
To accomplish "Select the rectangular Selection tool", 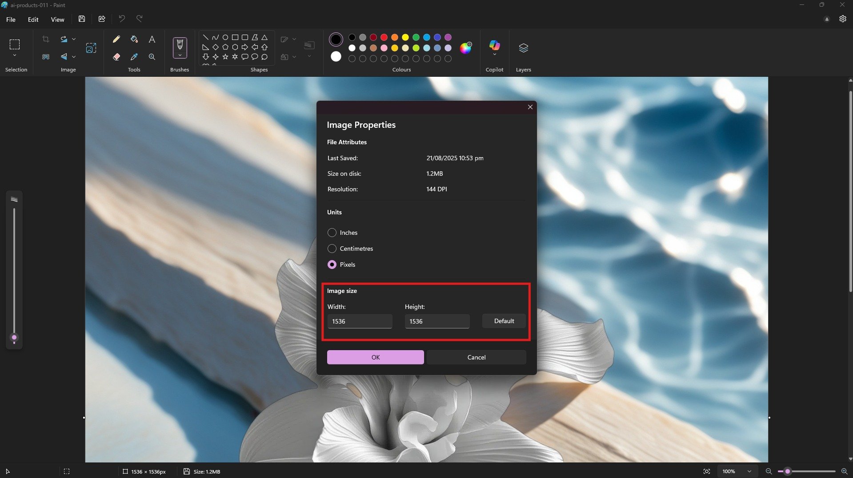I will 15,44.
